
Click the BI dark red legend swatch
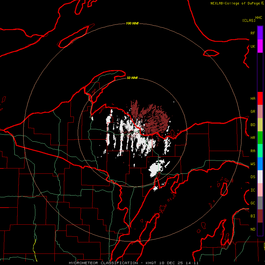(260, 216)
